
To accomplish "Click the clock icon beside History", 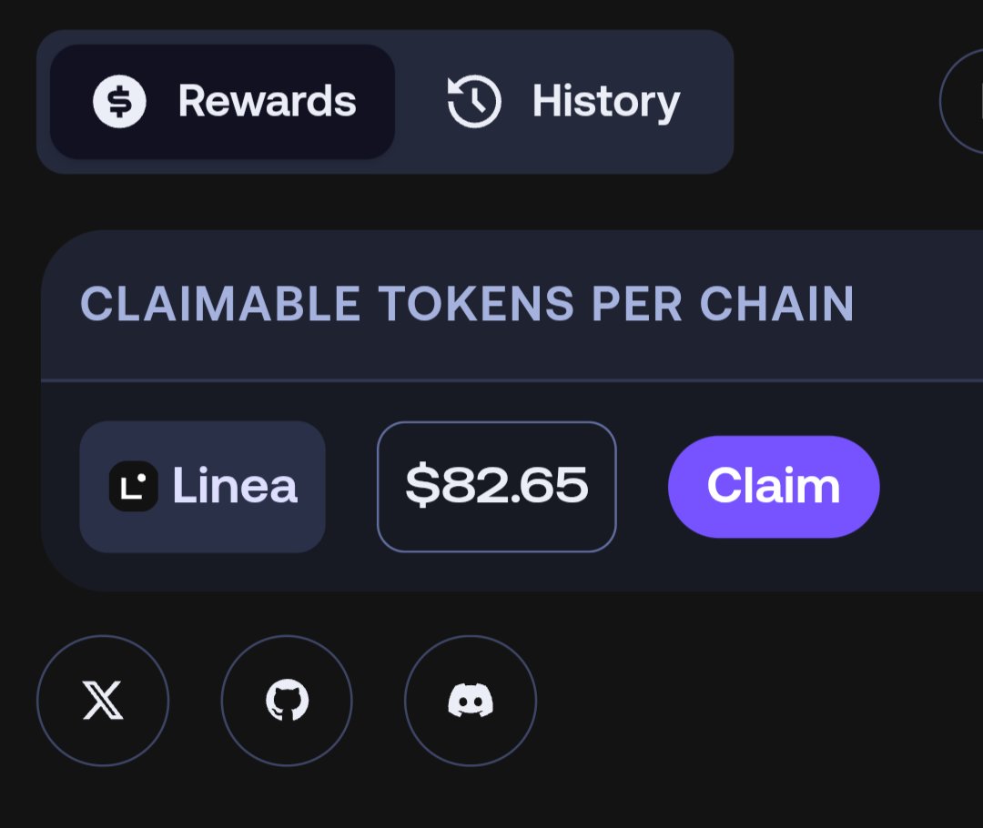I will click(x=474, y=101).
